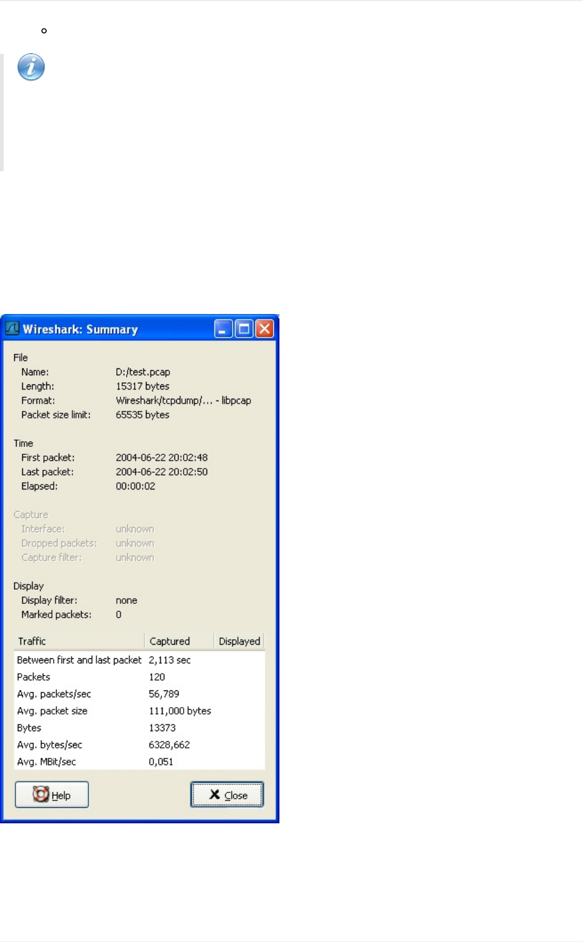Select file name value D:/test.pcap
Viewport: 583px width, 942px height.
pyautogui.click(x=143, y=372)
